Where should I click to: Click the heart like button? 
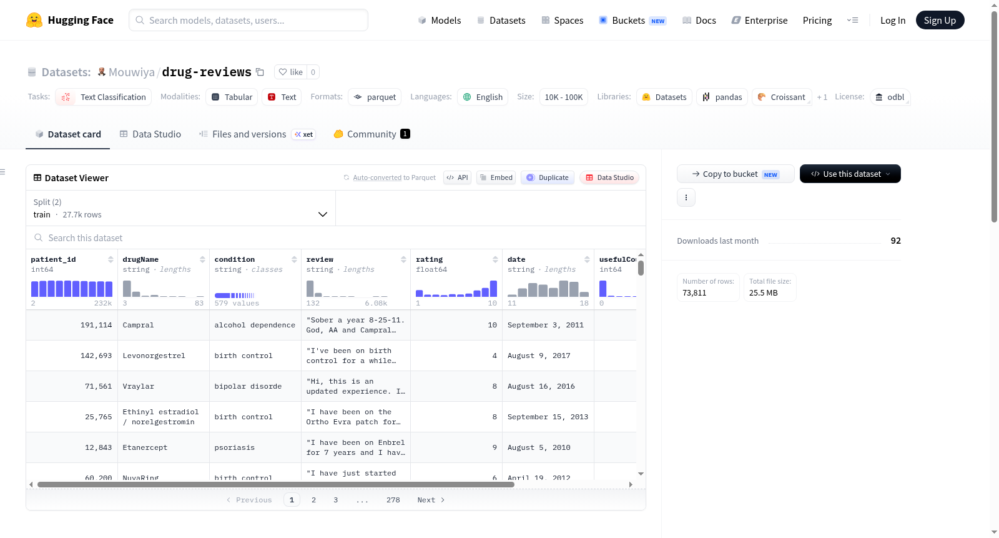(x=290, y=72)
